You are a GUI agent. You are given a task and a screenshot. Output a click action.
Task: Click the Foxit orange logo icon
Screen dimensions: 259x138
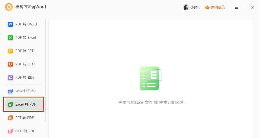pyautogui.click(x=9, y=7)
